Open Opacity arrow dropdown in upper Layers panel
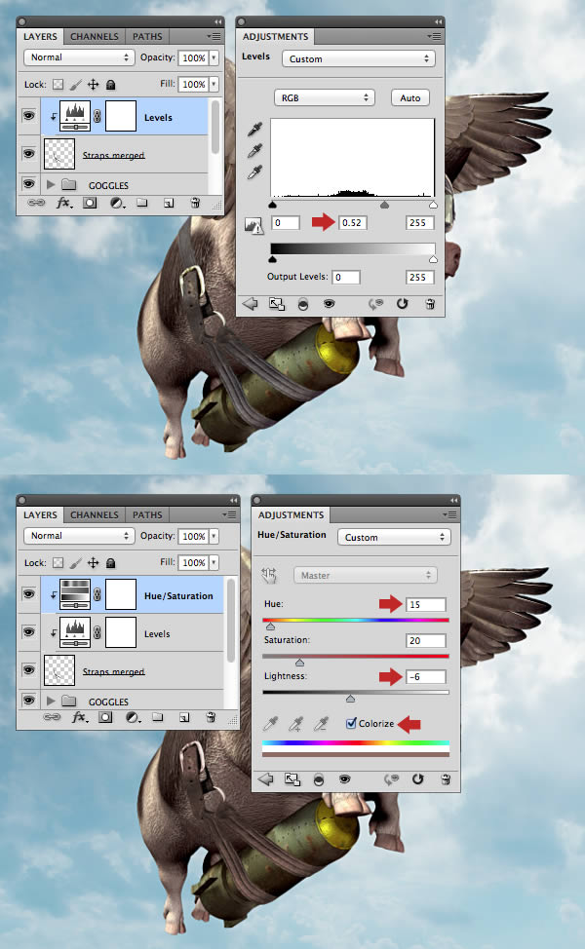This screenshot has width=585, height=949. (214, 57)
